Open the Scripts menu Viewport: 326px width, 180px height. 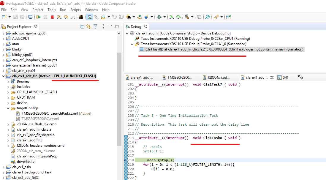click(75, 10)
